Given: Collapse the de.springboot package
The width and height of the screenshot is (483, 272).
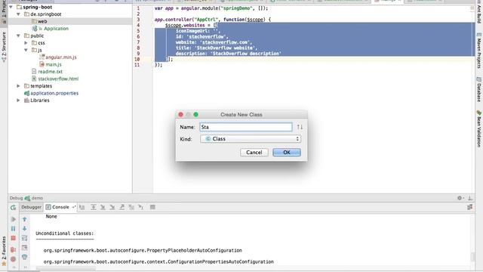Looking at the screenshot, I should click(x=18, y=14).
